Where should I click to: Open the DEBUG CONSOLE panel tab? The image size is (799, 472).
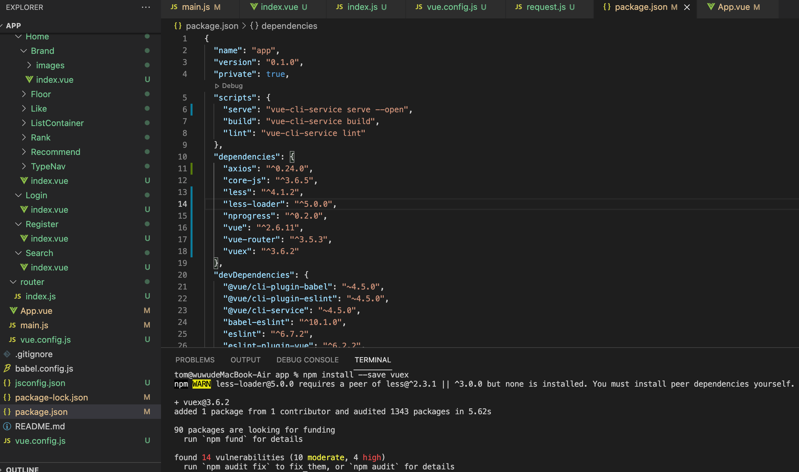point(308,360)
